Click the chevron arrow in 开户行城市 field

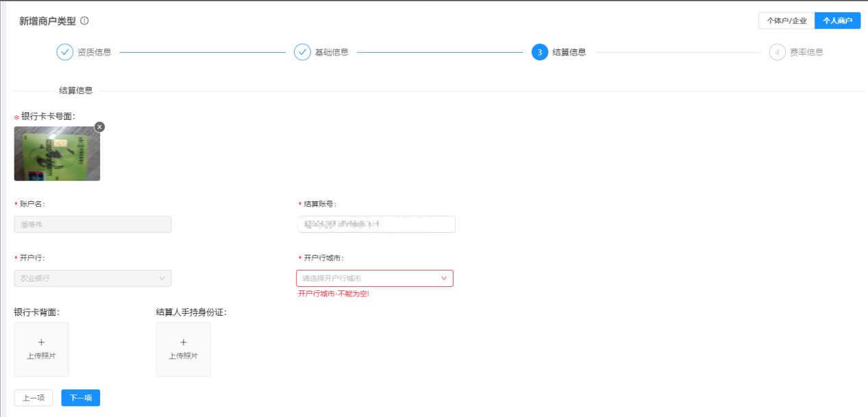(445, 278)
